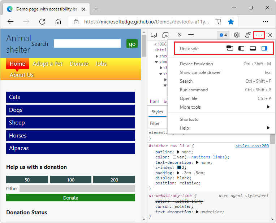The width and height of the screenshot is (276, 223).
Task: Select Sheep in the sidebar
Action: point(70,123)
